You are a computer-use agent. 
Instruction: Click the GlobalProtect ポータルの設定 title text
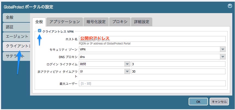coord(28,7)
